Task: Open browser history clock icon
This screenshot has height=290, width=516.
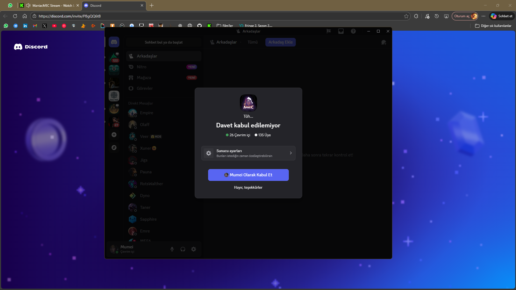Action: click(x=437, y=16)
